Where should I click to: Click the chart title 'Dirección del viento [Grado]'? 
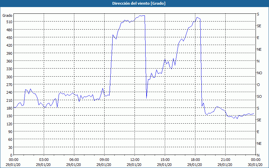tap(139, 3)
